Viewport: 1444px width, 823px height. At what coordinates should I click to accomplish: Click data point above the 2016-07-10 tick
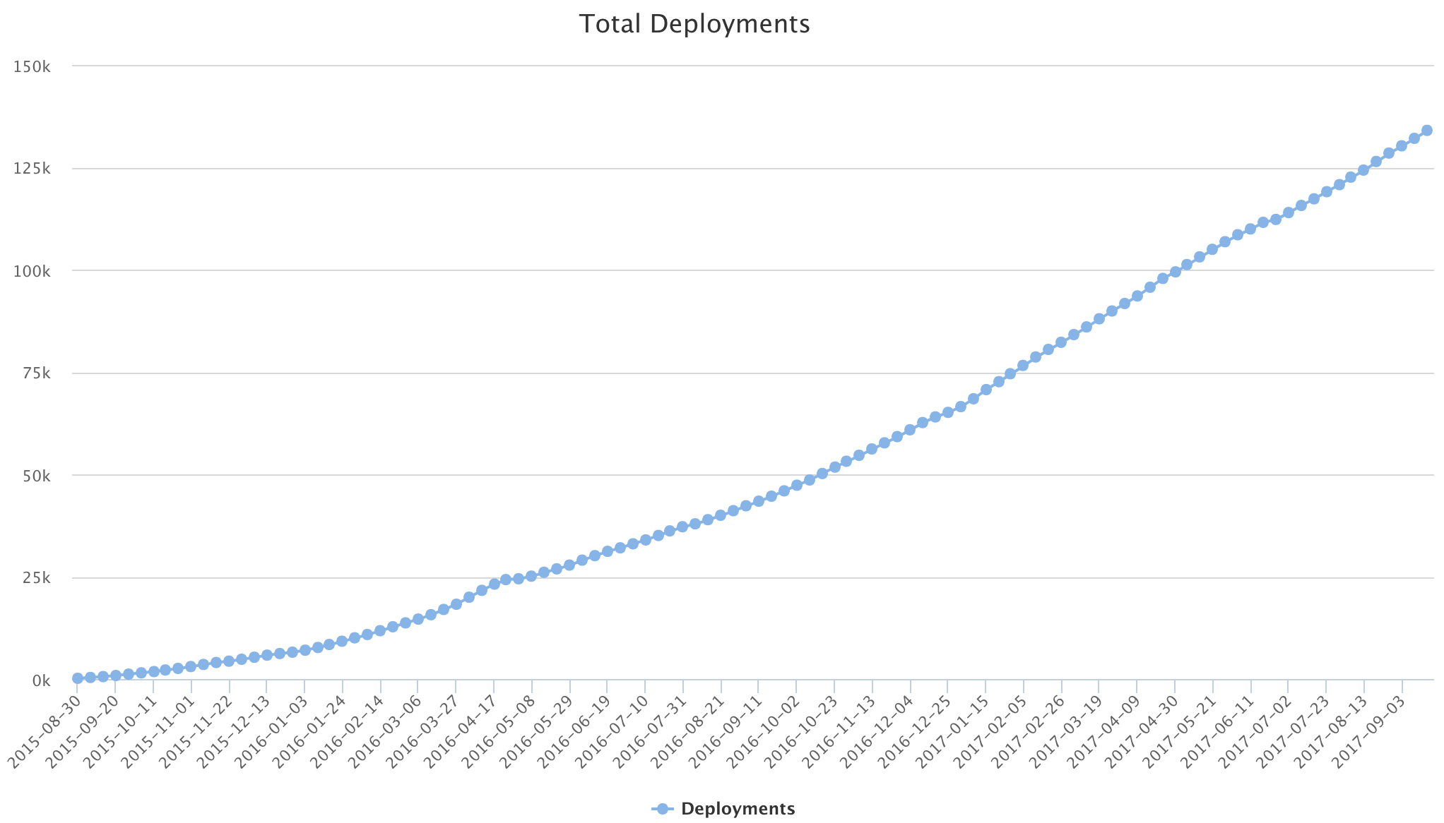[x=645, y=540]
